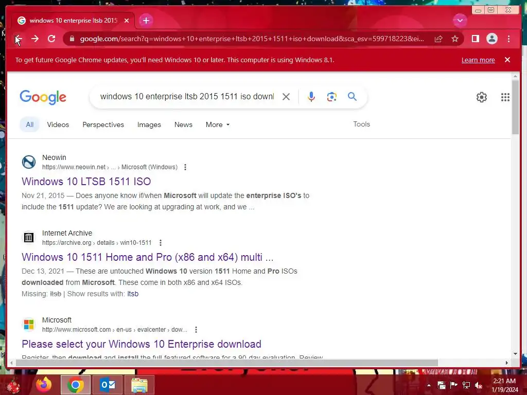527x395 pixels.
Task: Click the vertical scrollbar thumb
Action: (x=515, y=107)
